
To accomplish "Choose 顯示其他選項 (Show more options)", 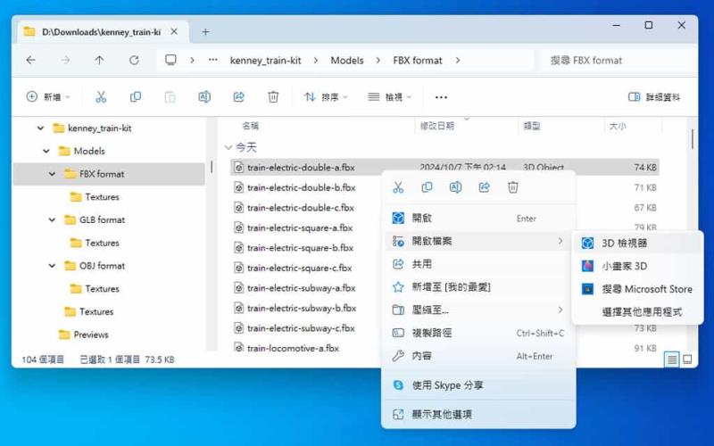I will tap(478, 414).
